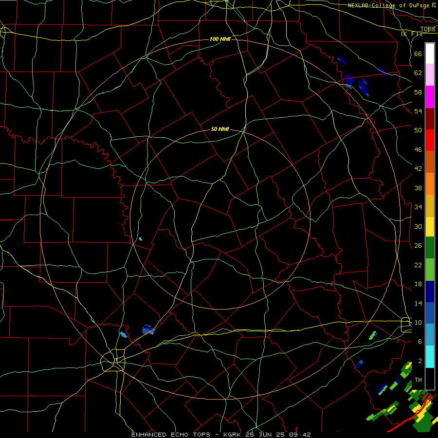Click the bright yellow legend swatch

tap(430, 226)
